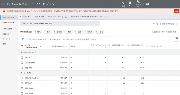This screenshot has height=95, width=180.
Task: Click the Google Ads logo
Action: click(8, 4)
